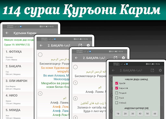
Task: Click settings gear in the dimmed fourth phone
Action: pyautogui.click(x=160, y=70)
